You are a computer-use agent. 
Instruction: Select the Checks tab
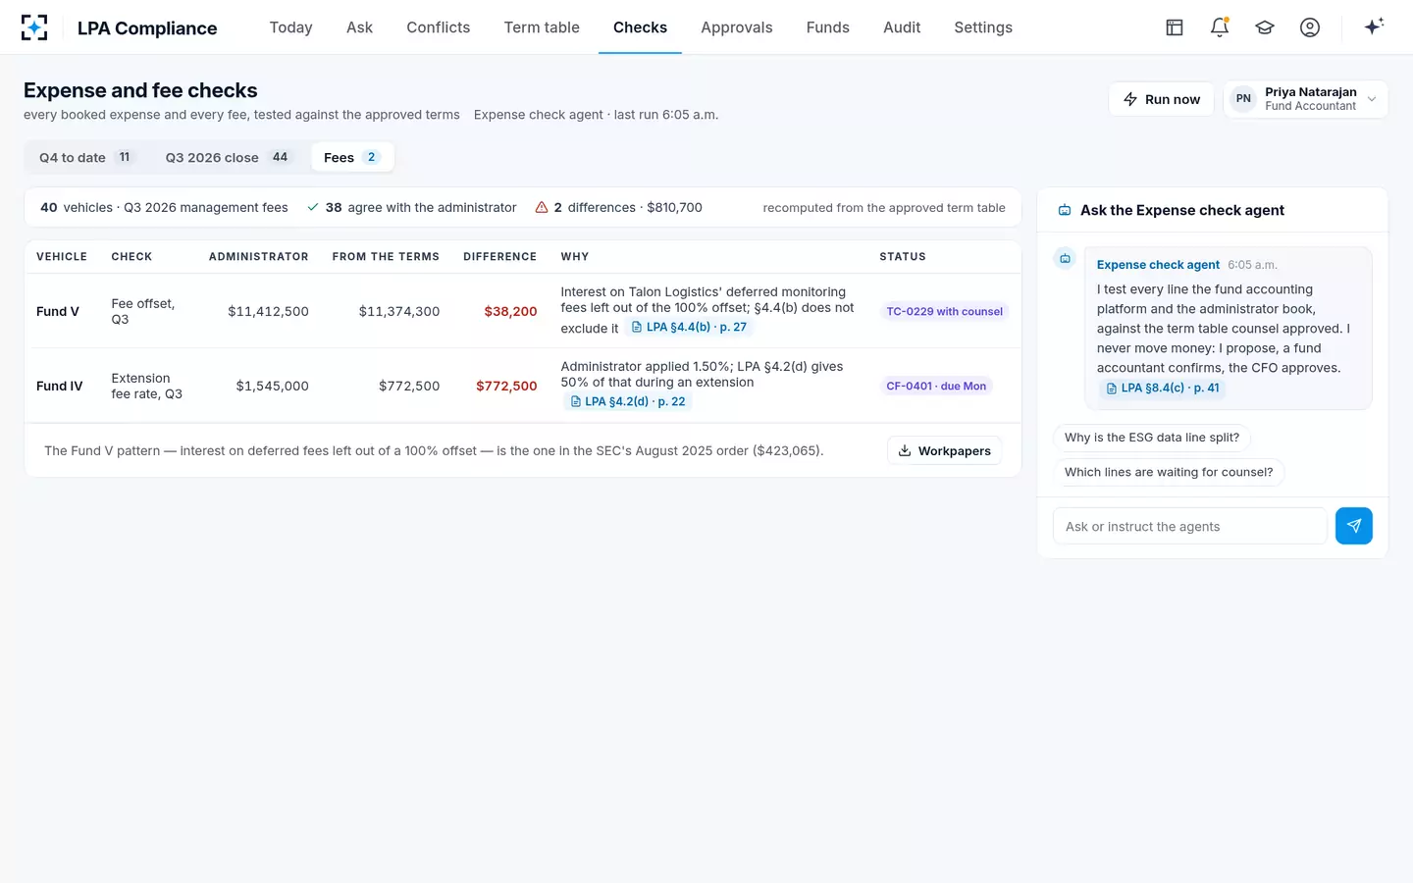pos(640,27)
